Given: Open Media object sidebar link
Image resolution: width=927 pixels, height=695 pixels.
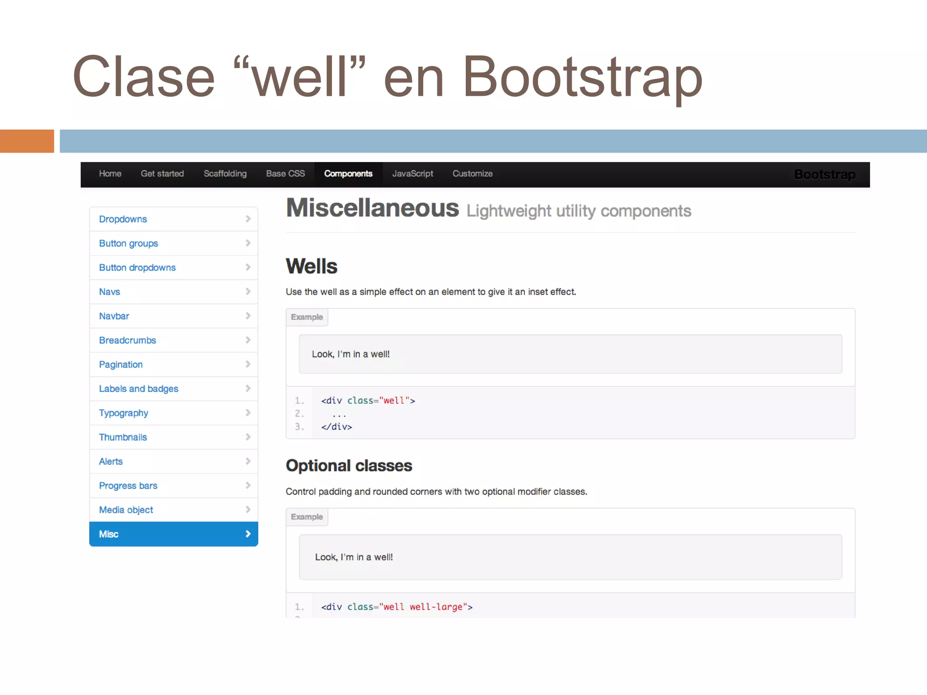Looking at the screenshot, I should [x=174, y=509].
